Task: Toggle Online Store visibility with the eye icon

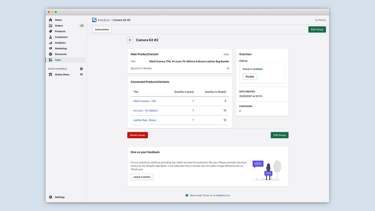Action: [x=81, y=74]
